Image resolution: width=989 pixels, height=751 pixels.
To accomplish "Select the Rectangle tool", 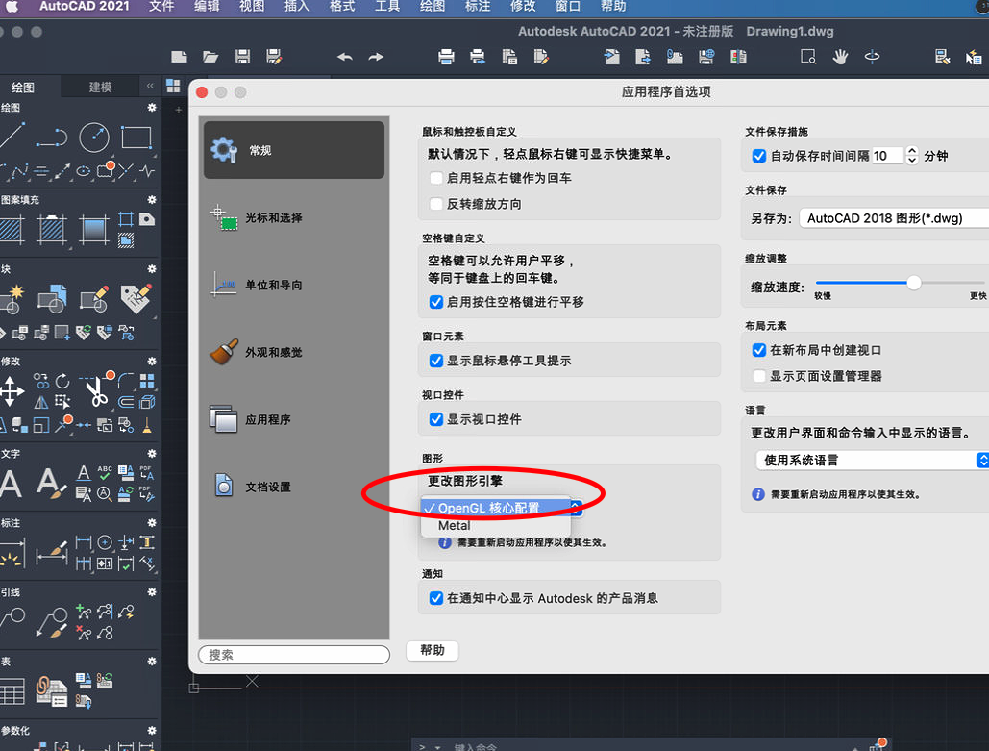I will 136,138.
